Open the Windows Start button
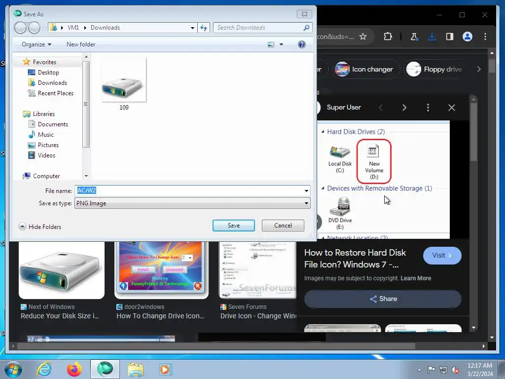The height and width of the screenshot is (379, 505). point(13,369)
